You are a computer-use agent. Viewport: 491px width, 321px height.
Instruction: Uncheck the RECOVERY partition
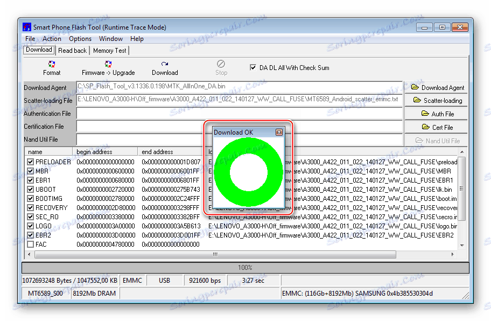pos(30,208)
